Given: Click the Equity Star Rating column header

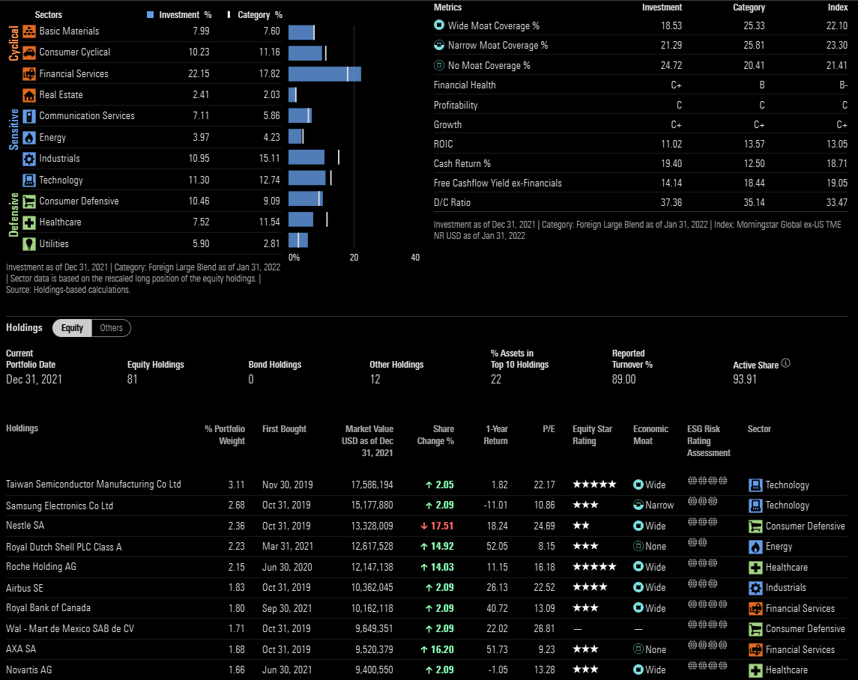Looking at the screenshot, I should (x=592, y=435).
